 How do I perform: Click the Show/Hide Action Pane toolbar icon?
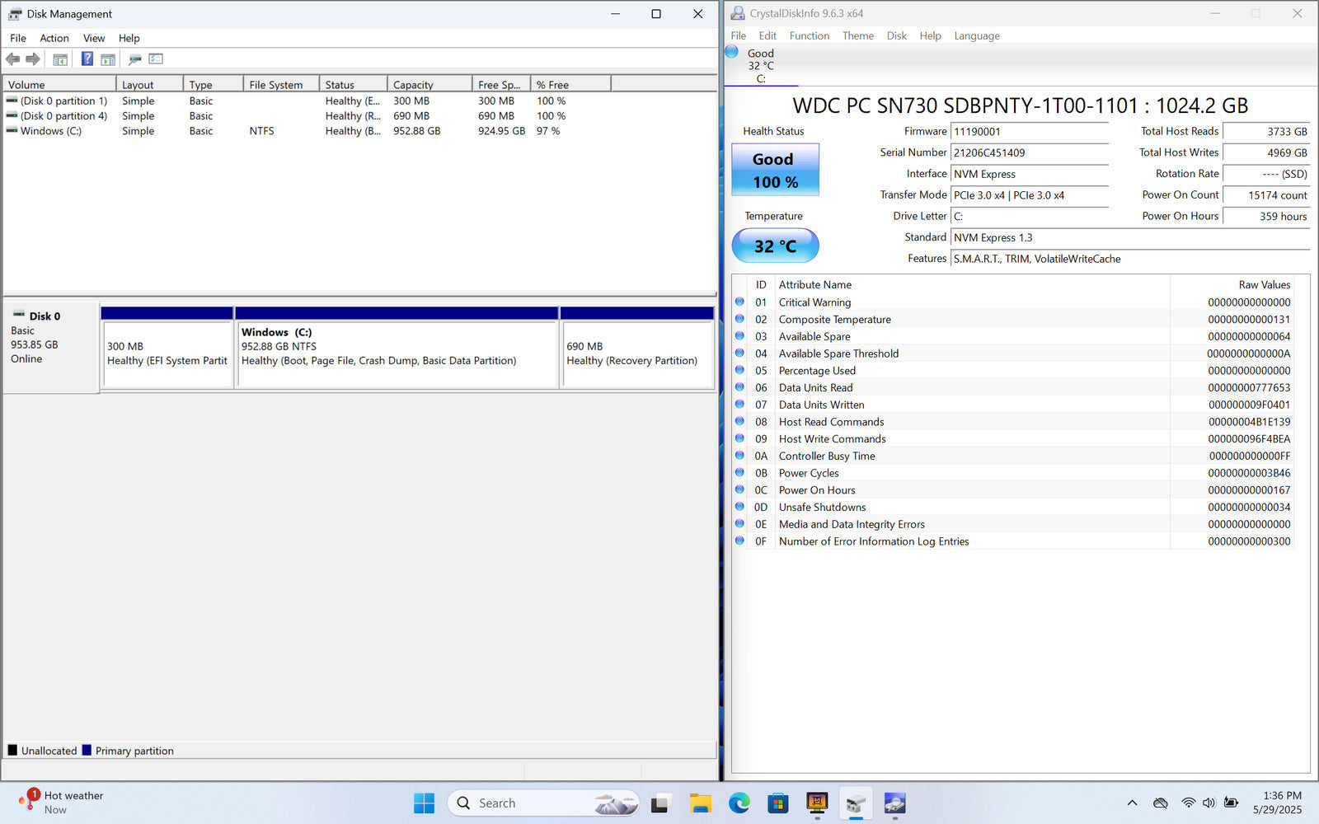pos(108,59)
